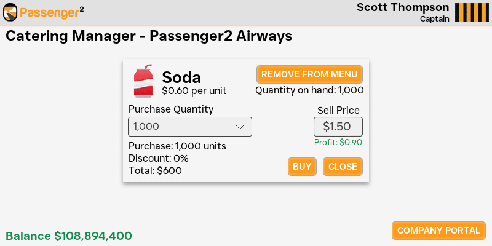Image resolution: width=492 pixels, height=246 pixels.
Task: Click the Passenger2 logo icon
Action: click(10, 12)
